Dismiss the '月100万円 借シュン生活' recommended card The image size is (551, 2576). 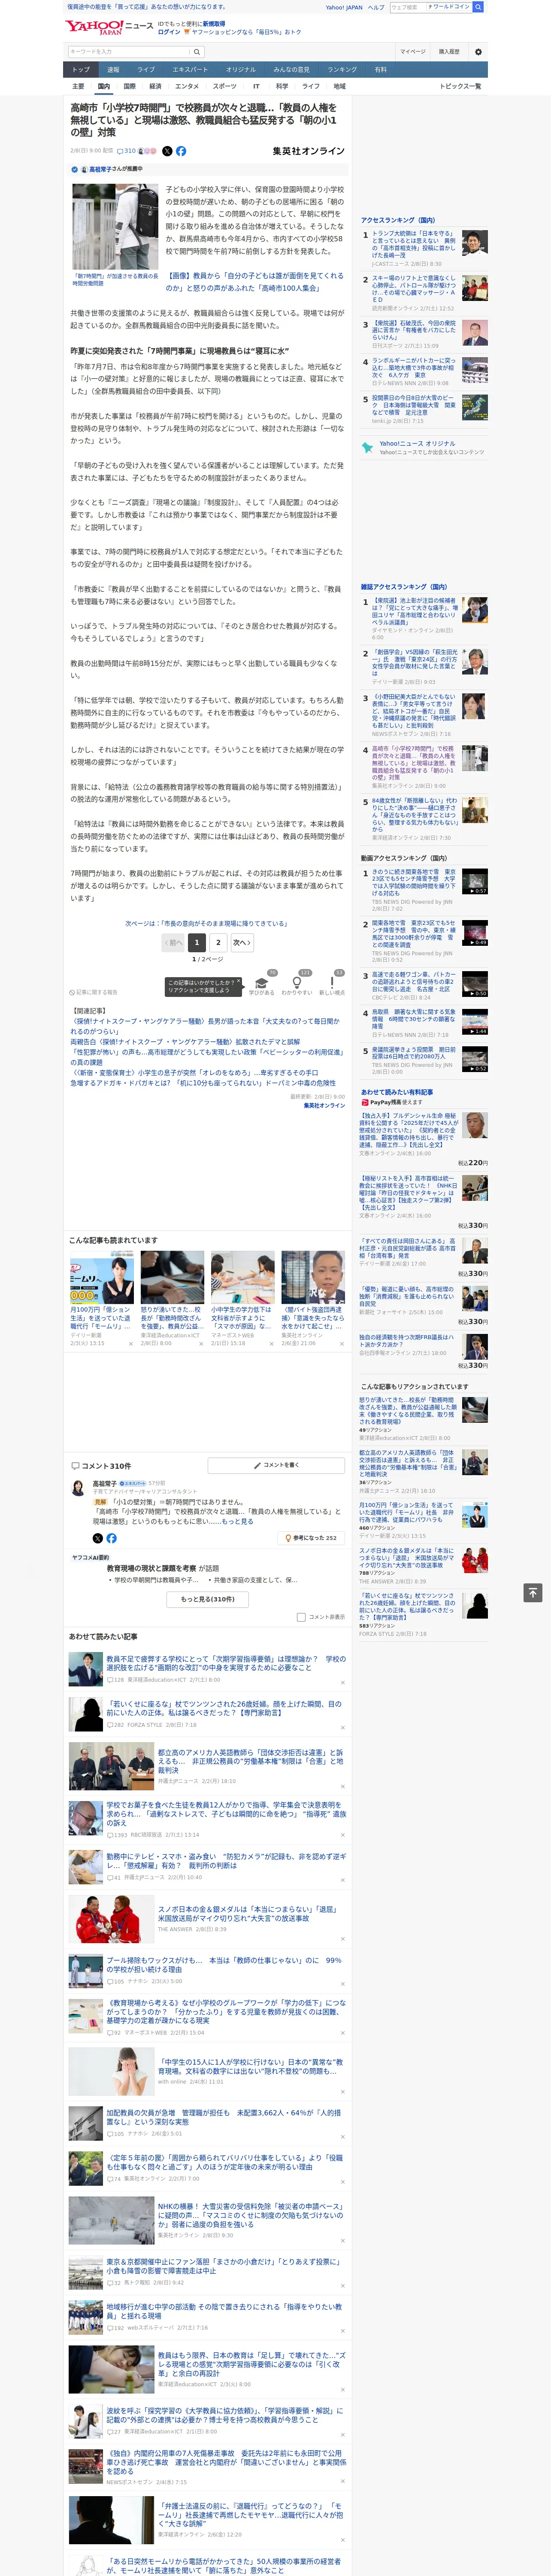coord(130,1343)
